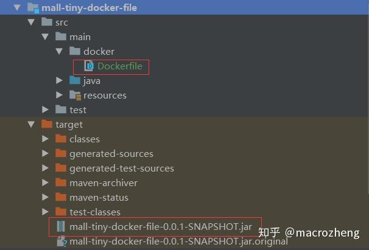Viewport: 369px width, 250px height.
Task: Click the jar.original unknown file icon
Action: [60, 241]
